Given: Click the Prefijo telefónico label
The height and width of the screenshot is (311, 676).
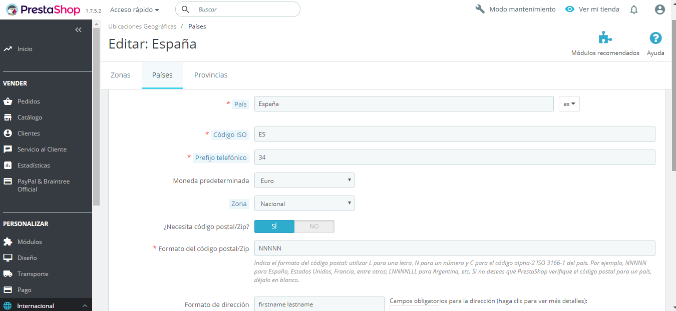Looking at the screenshot, I should (x=221, y=157).
